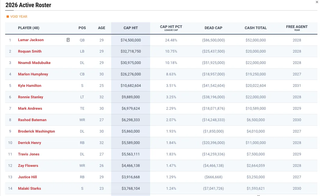Screen dimensions: 320x196
Task: Click the orange Void Year legend square
Action: tap(8, 17)
